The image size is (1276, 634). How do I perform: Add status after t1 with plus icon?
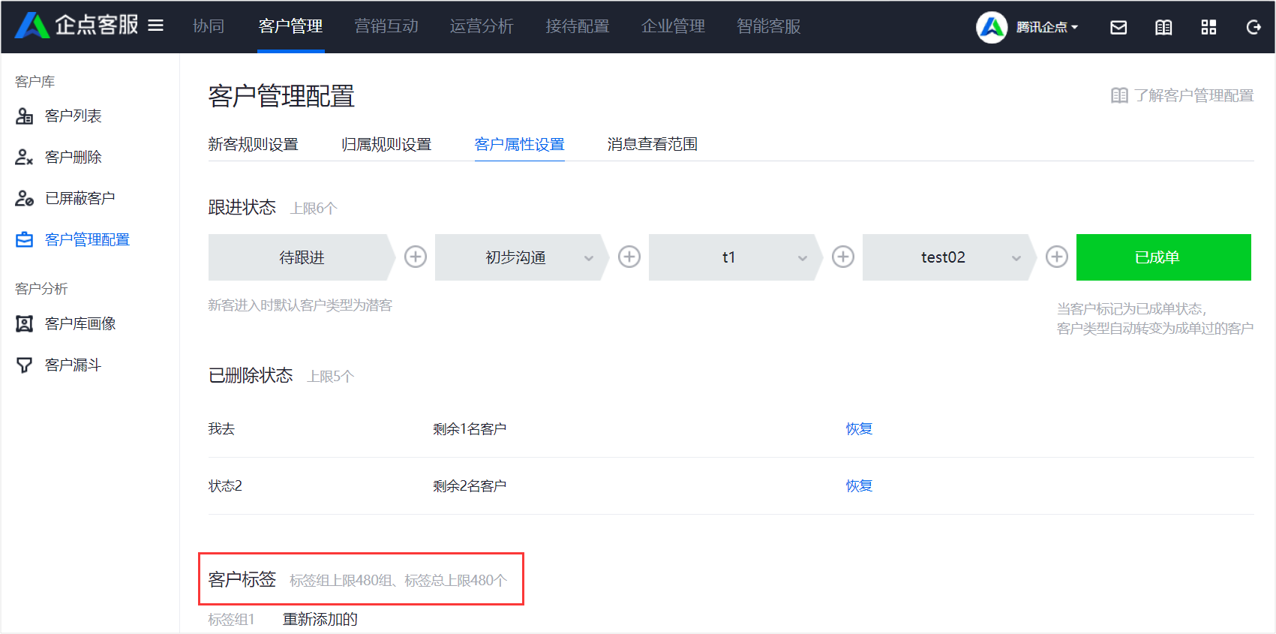[x=843, y=257]
